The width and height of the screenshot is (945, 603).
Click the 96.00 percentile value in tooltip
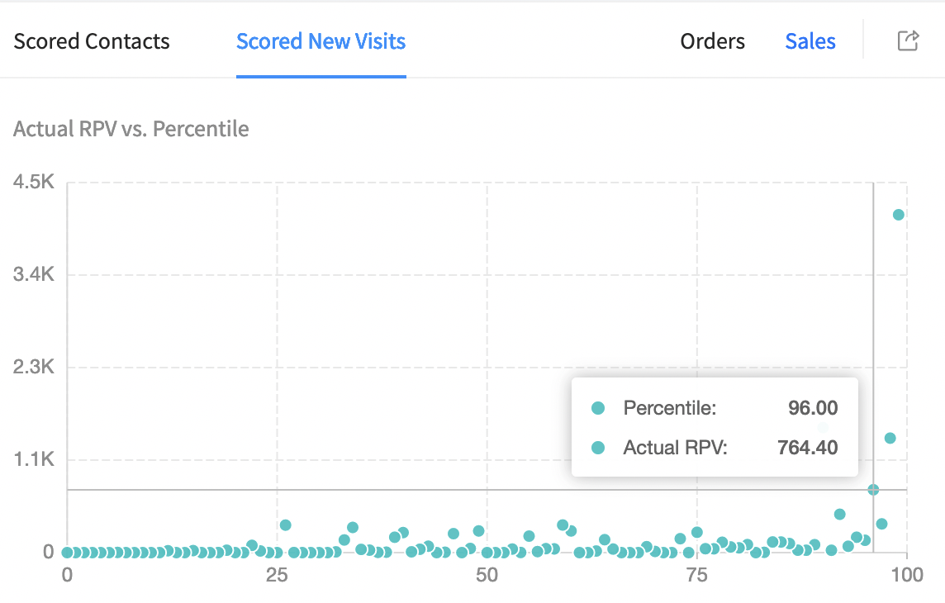click(x=813, y=408)
